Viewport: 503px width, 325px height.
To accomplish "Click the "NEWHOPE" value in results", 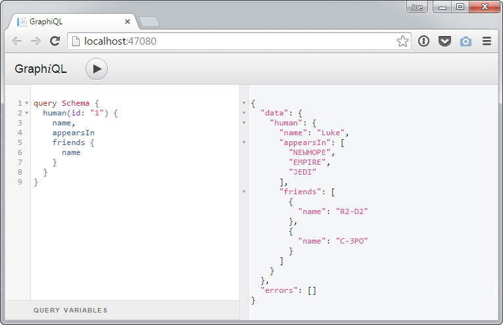I will (x=310, y=152).
